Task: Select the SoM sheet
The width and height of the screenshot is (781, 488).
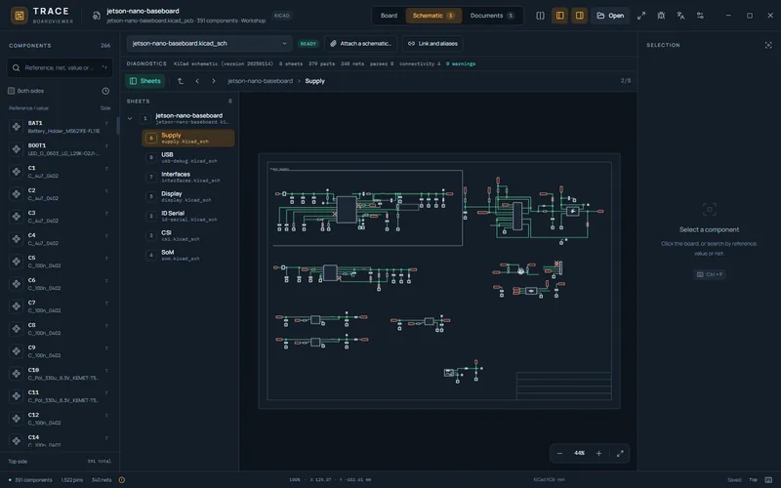Action: [x=188, y=255]
